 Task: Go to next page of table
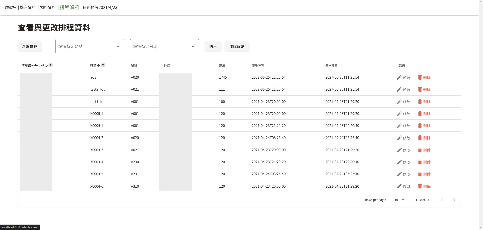[x=454, y=200]
